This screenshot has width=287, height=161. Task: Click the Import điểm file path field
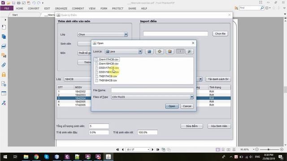[x=175, y=34]
